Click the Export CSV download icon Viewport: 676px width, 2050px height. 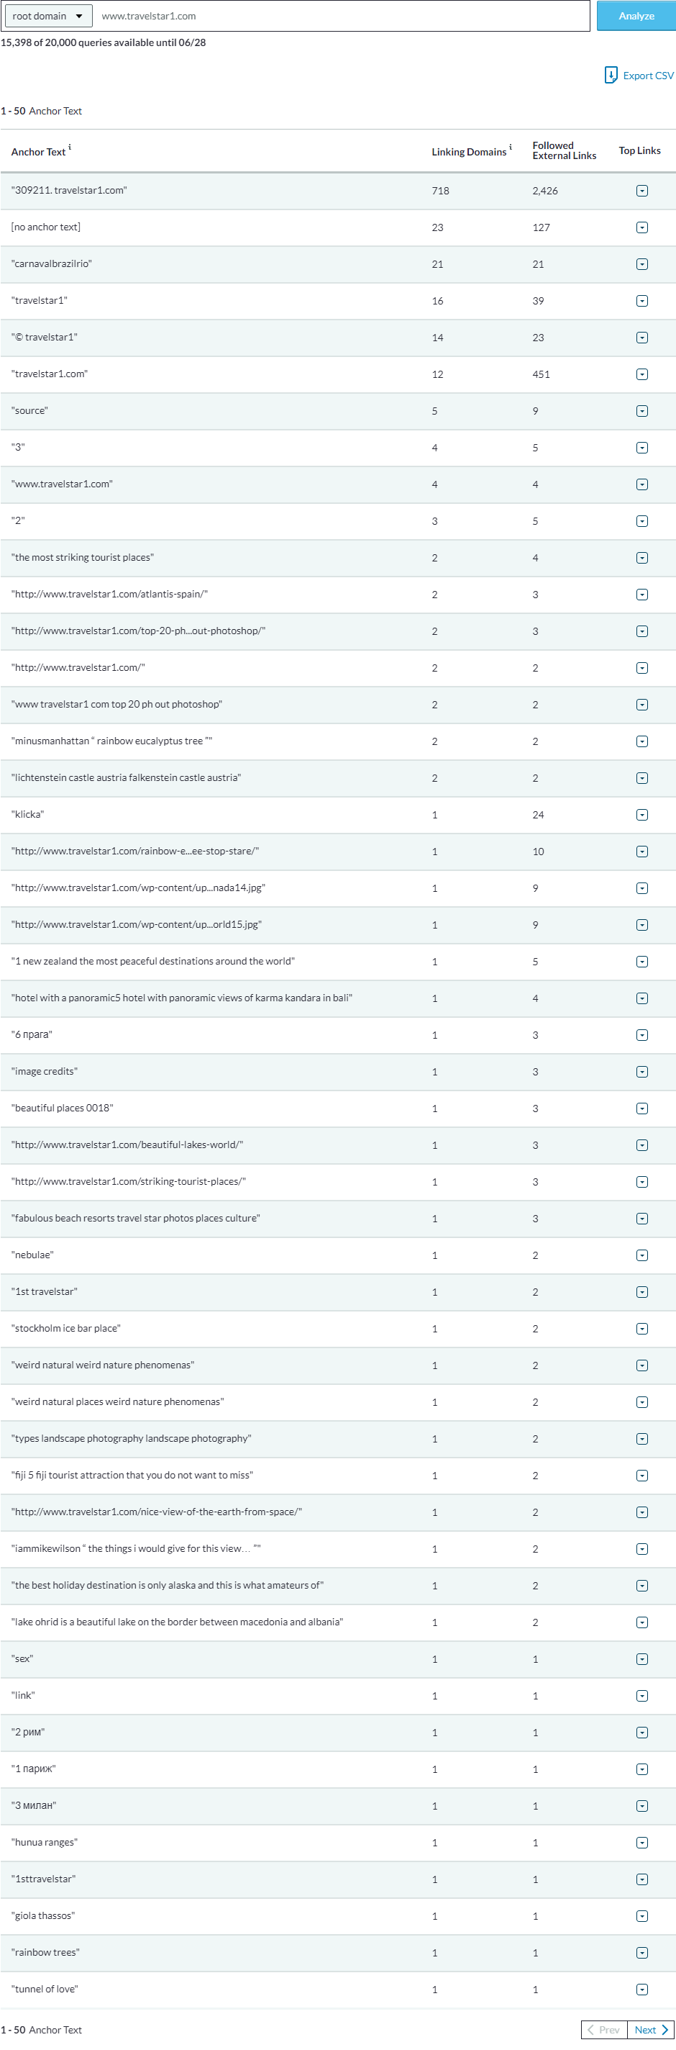[x=610, y=75]
